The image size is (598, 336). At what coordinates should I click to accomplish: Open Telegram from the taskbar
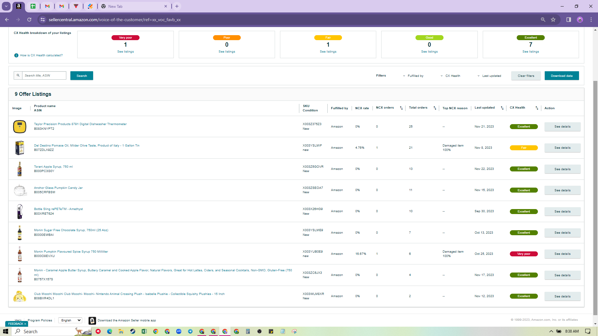(190, 331)
